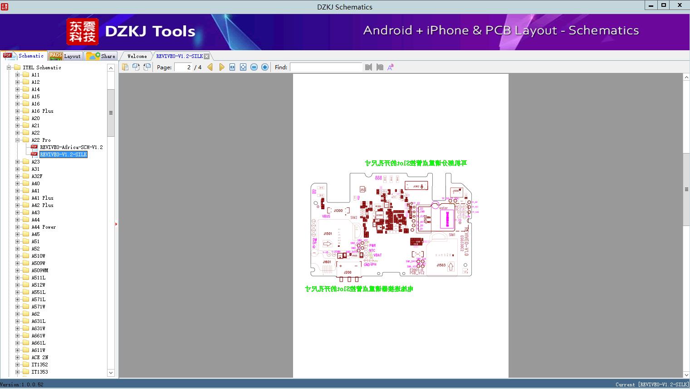Select the IT1352 folder

(x=39, y=365)
